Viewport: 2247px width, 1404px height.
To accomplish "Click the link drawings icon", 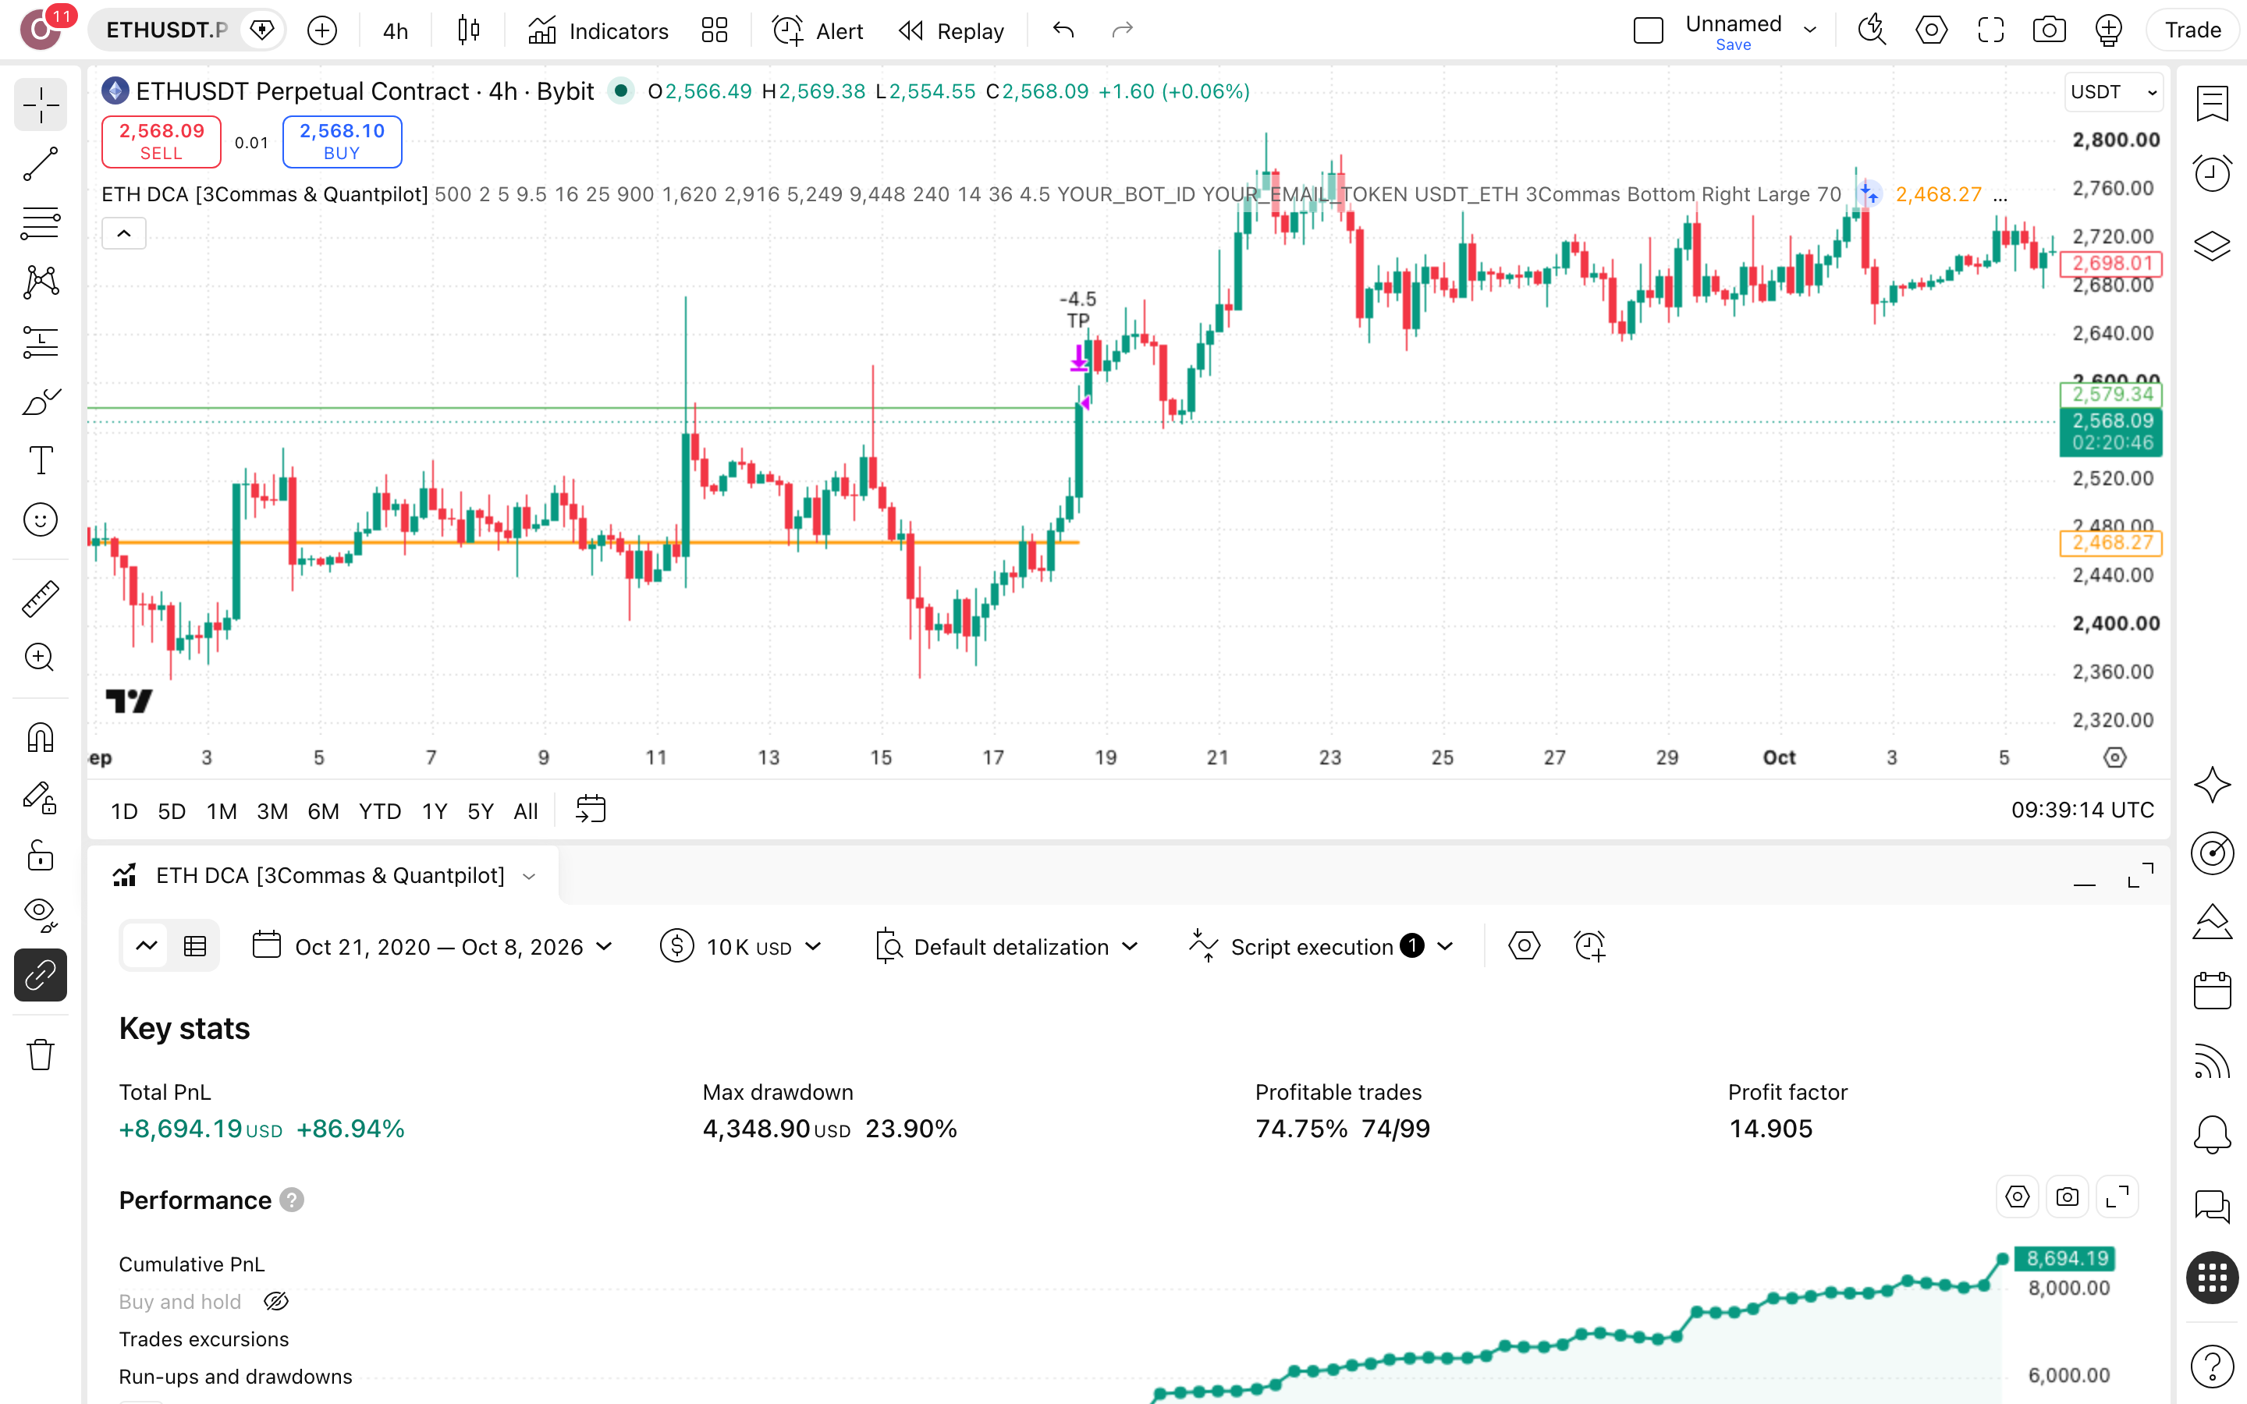I will [x=41, y=975].
